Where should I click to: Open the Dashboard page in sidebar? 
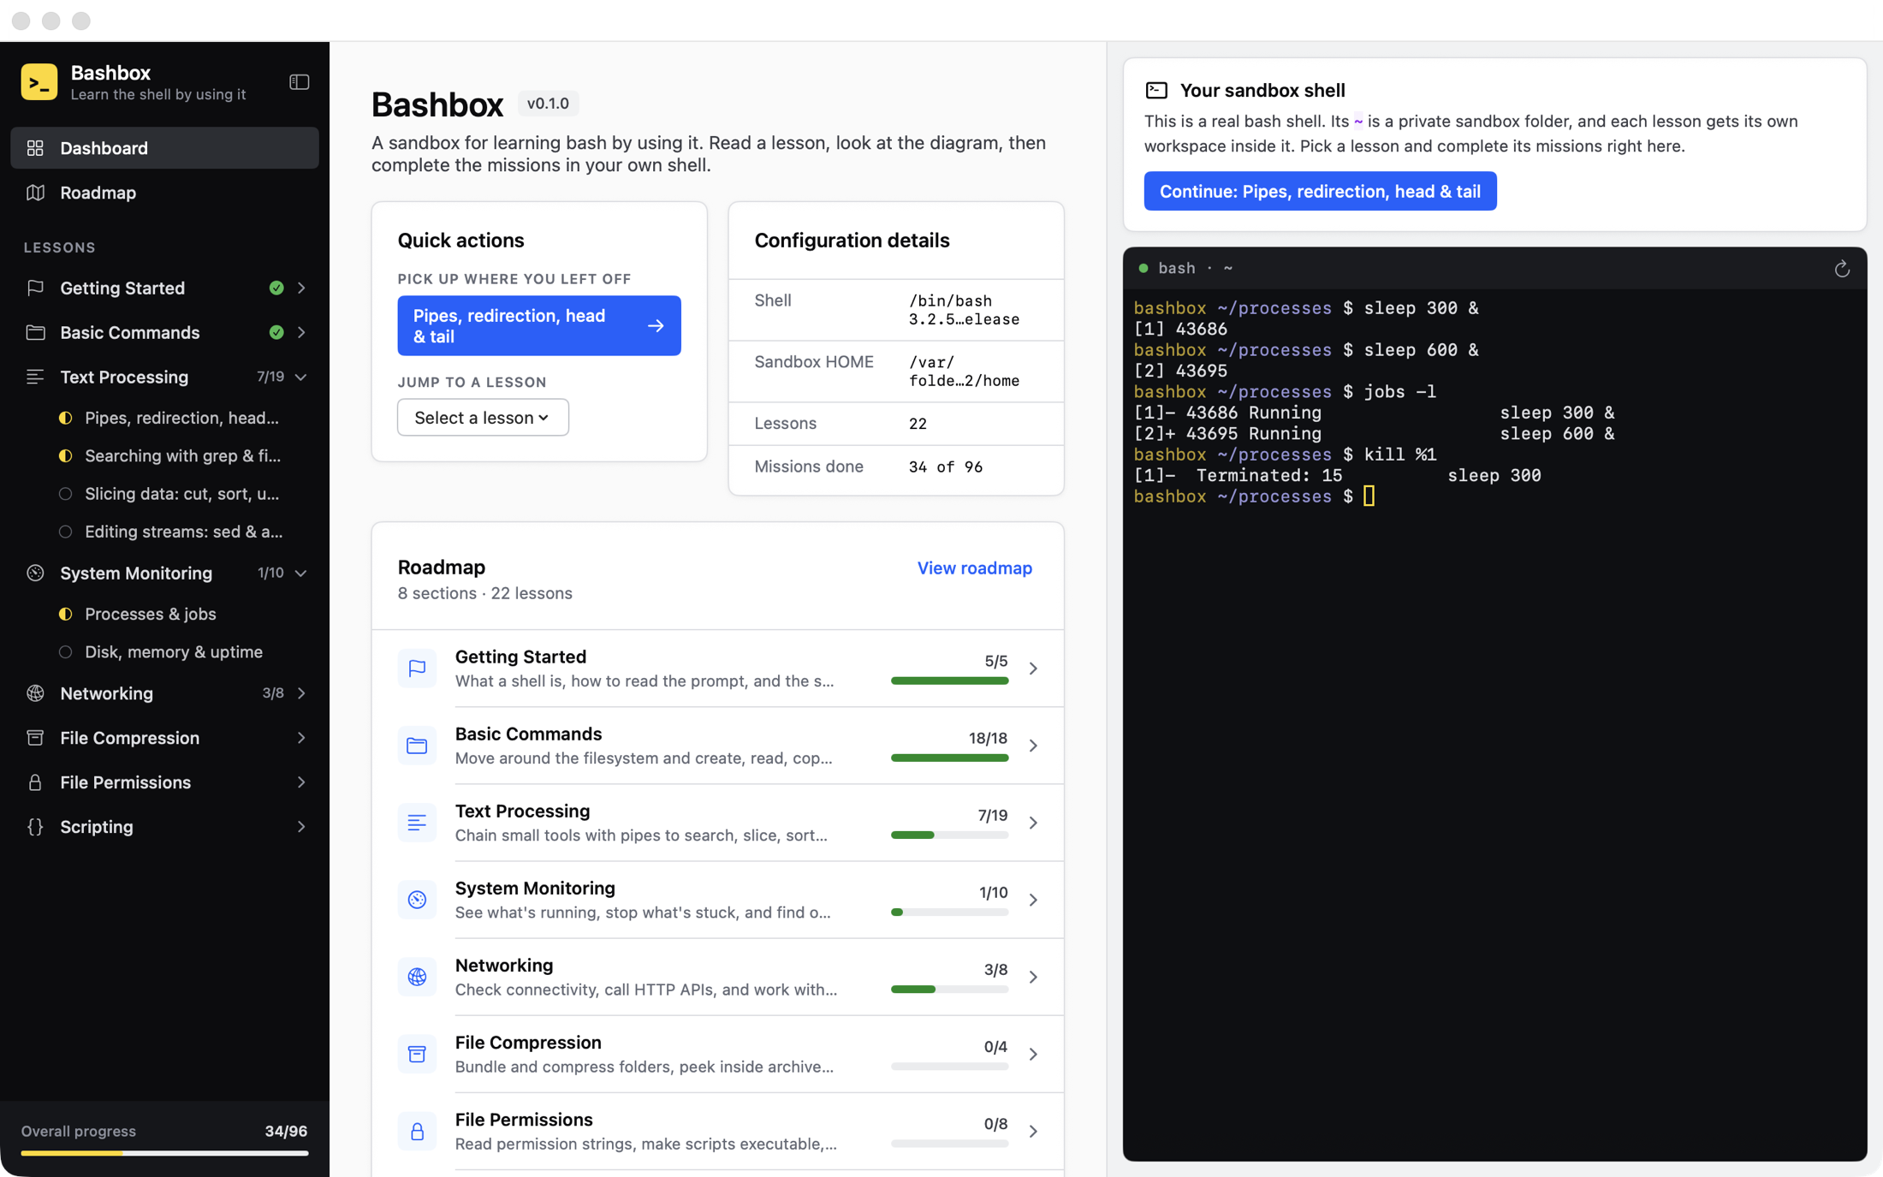click(x=164, y=148)
